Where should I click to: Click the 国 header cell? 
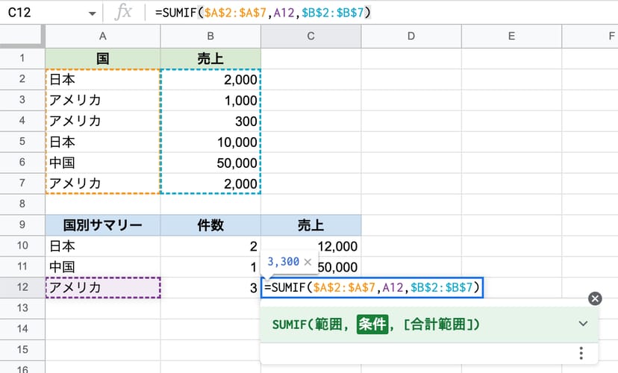point(102,58)
